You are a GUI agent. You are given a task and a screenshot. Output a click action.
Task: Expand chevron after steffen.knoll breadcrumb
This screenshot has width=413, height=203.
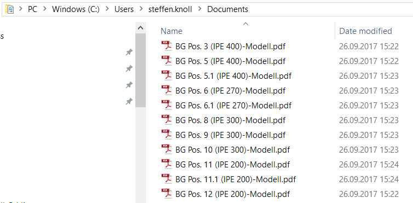pos(199,9)
